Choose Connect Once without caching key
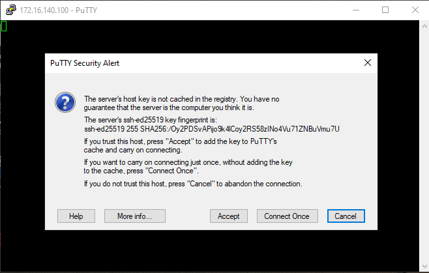 point(287,216)
